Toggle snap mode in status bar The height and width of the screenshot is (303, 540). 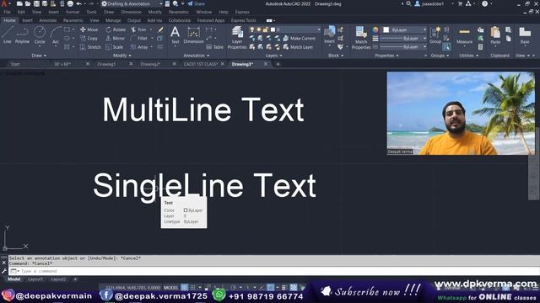click(x=193, y=287)
